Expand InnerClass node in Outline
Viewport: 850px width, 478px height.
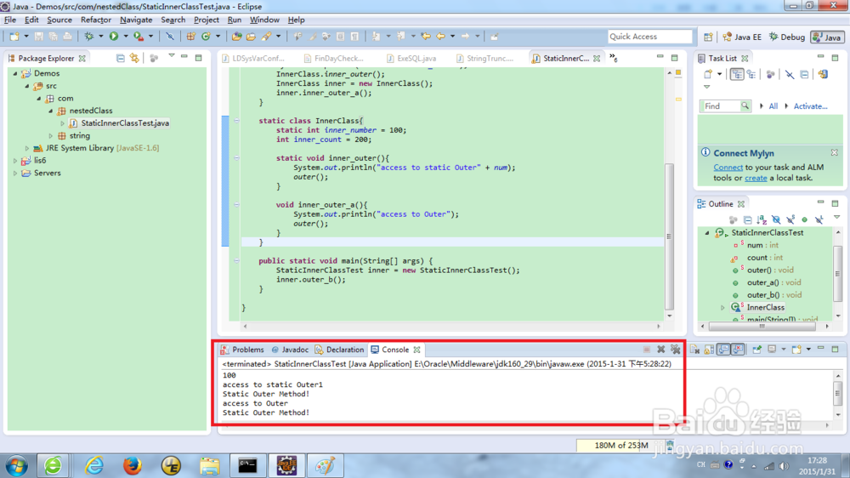tap(722, 308)
